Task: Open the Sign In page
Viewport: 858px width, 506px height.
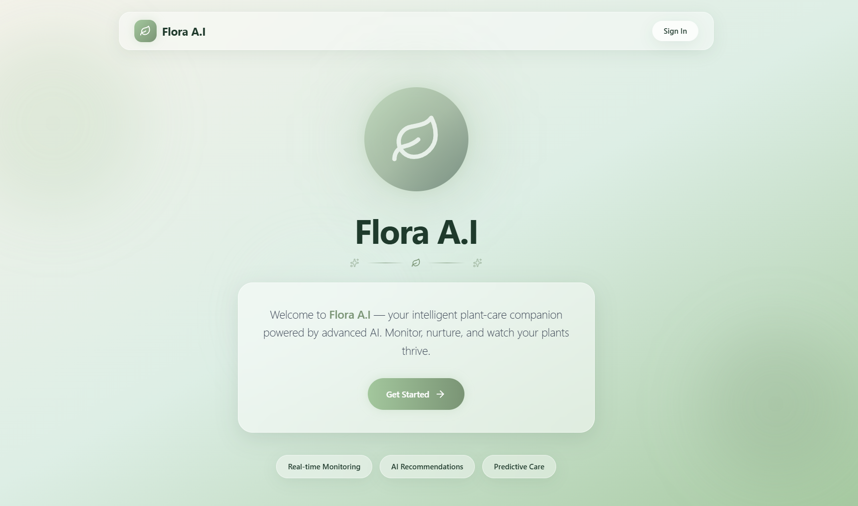Action: tap(675, 31)
